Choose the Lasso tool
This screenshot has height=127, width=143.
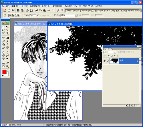3,30
